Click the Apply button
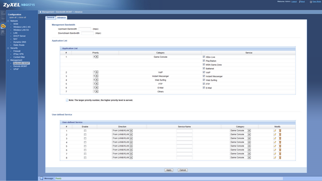Image resolution: width=322 pixels, height=181 pixels. pos(169,170)
